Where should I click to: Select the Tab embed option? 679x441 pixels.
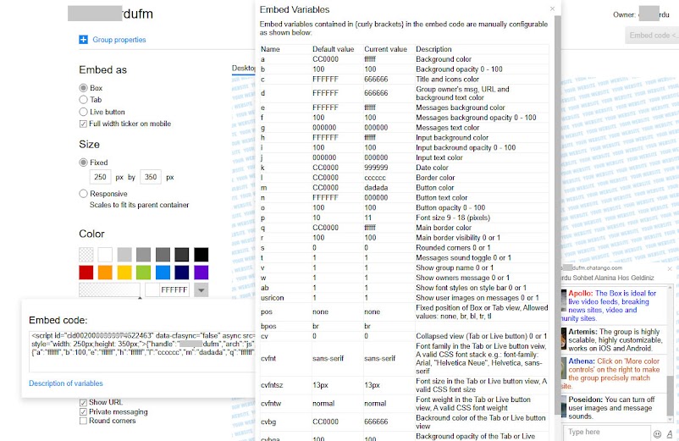pos(83,100)
